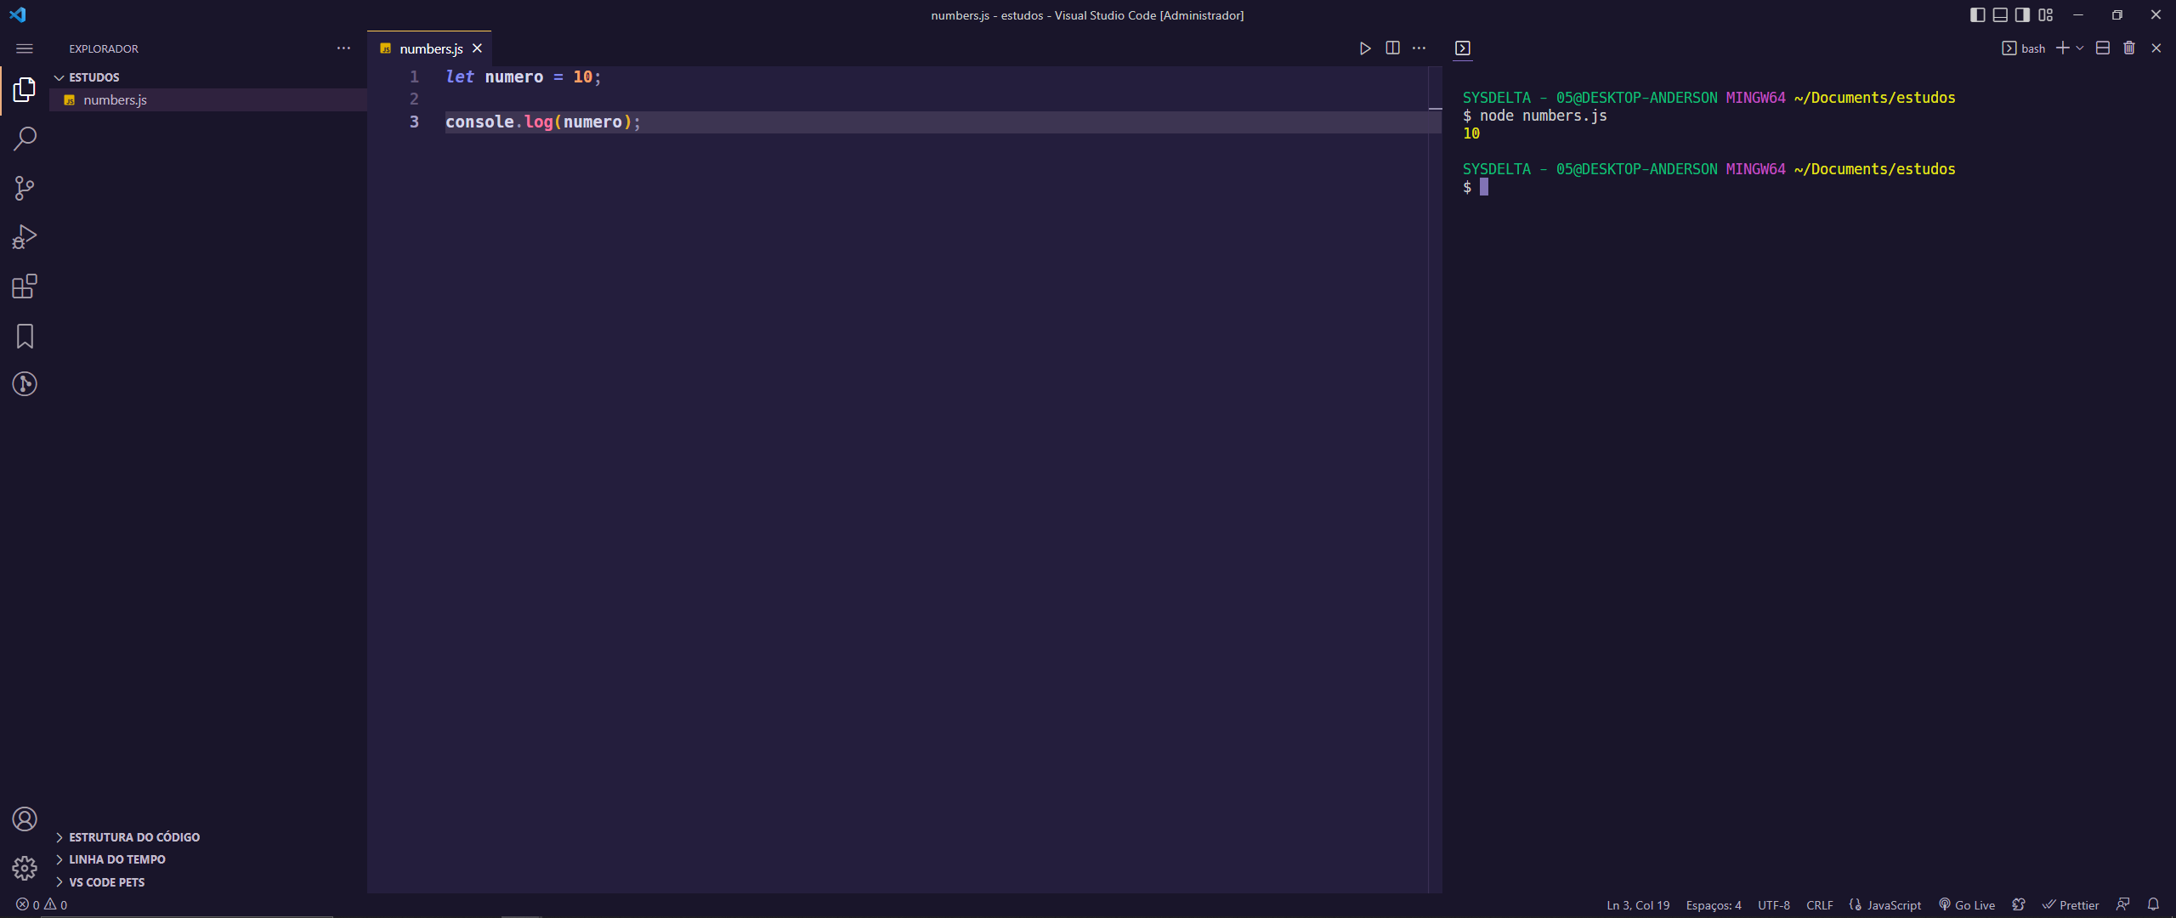Open editor More Actions ellipsis
The height and width of the screenshot is (918, 2176).
tap(1419, 48)
